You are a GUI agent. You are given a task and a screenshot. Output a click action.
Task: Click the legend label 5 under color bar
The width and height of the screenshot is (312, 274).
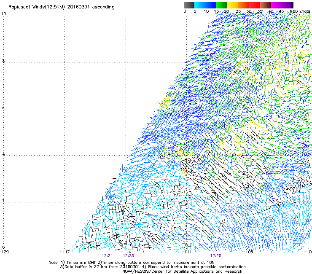195,11
